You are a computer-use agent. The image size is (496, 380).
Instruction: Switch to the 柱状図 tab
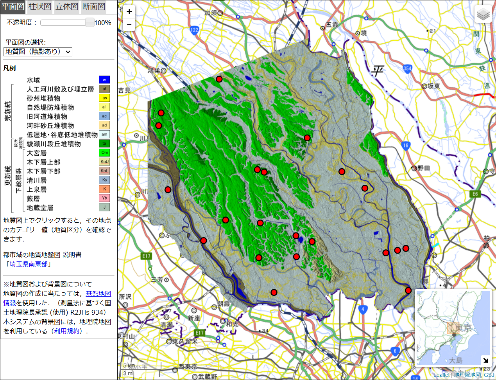click(40, 7)
